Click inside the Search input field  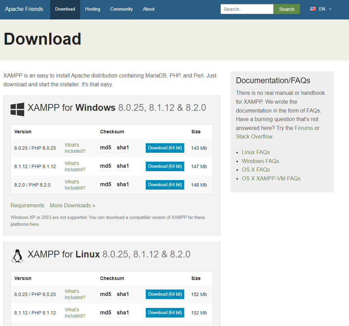point(247,9)
